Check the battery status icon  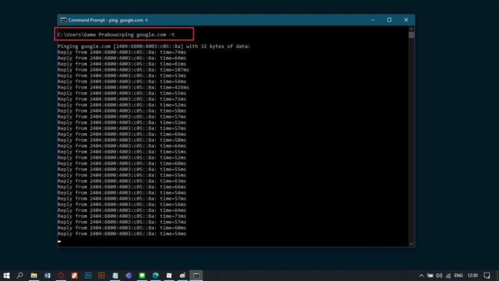tap(430, 275)
